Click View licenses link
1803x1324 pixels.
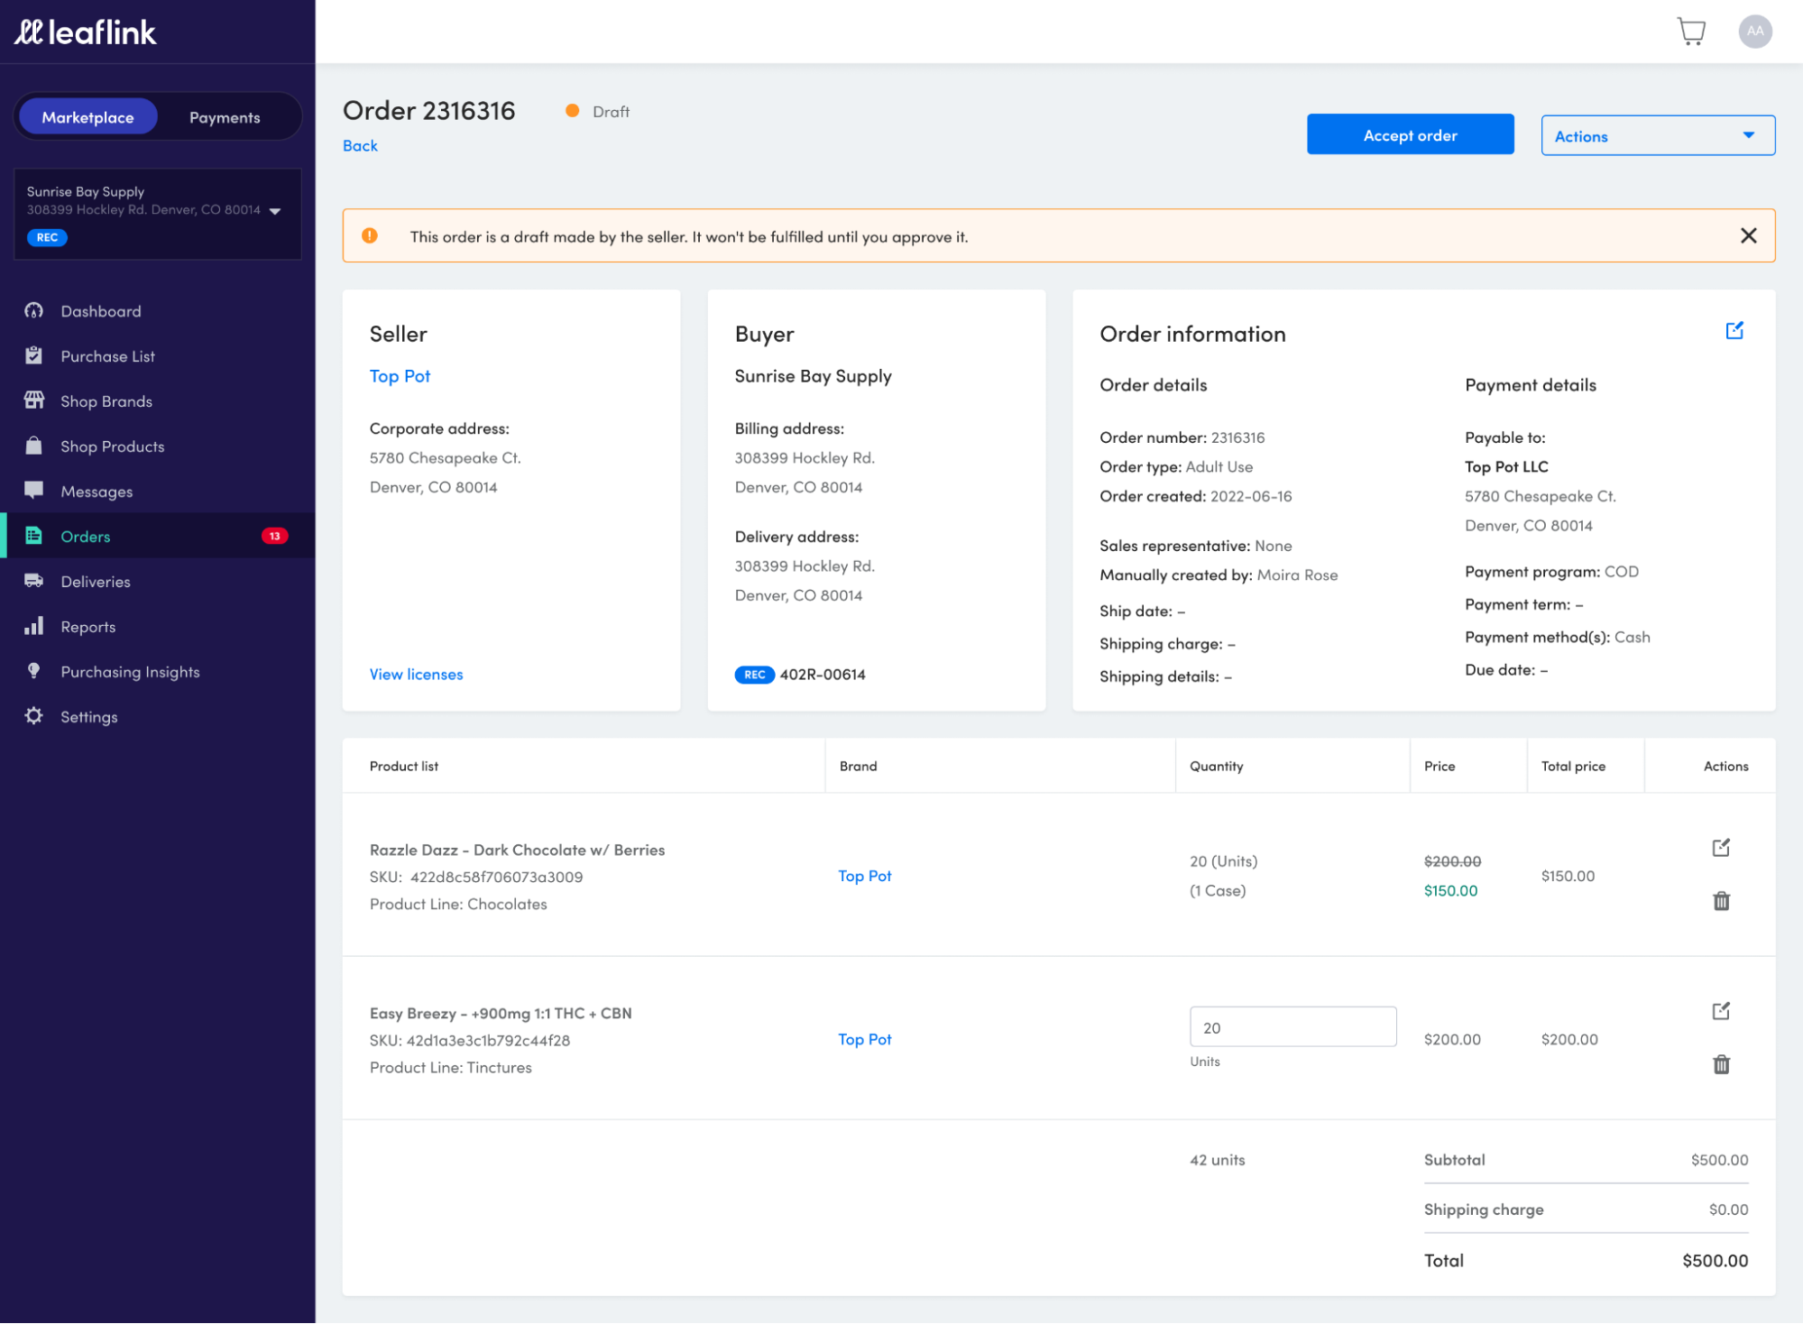point(416,675)
